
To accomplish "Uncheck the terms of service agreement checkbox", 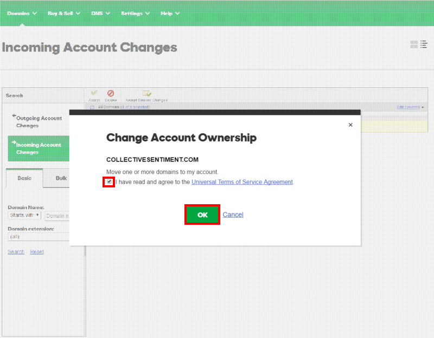I will click(x=109, y=182).
